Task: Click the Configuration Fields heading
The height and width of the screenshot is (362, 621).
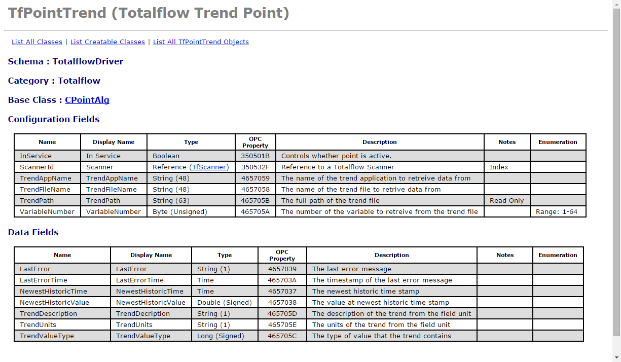Action: (x=54, y=119)
